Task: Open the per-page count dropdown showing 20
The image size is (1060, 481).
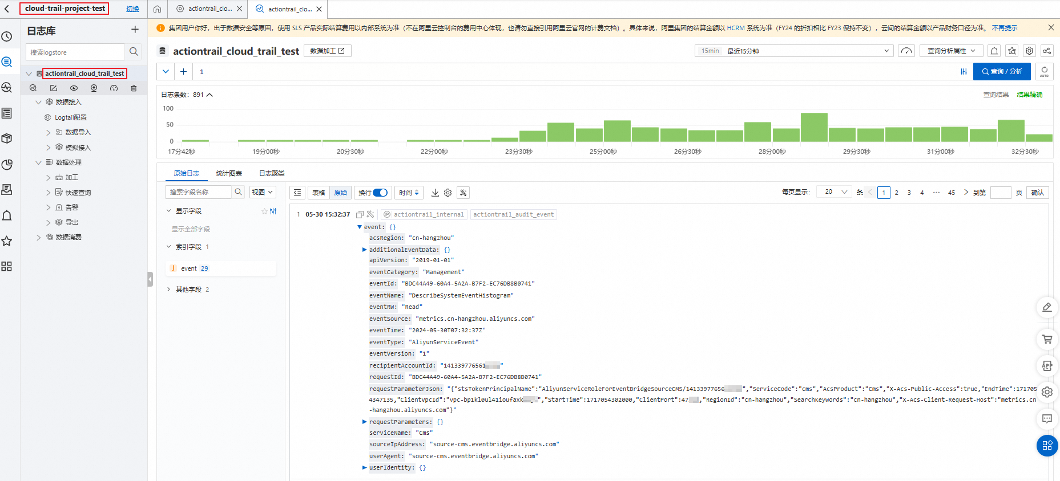Action: (834, 192)
